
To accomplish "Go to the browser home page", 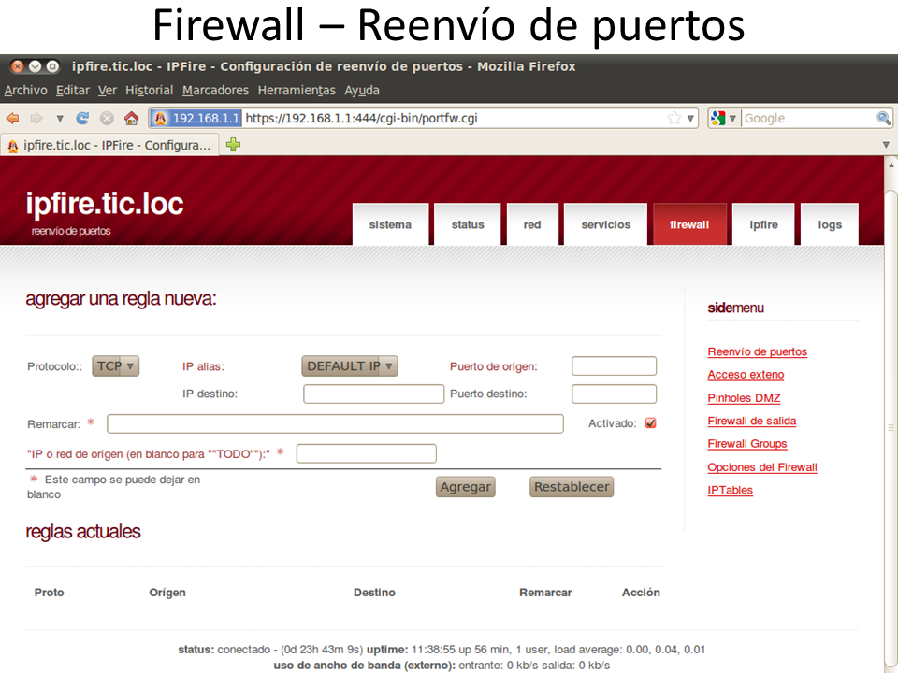I will pyautogui.click(x=131, y=119).
